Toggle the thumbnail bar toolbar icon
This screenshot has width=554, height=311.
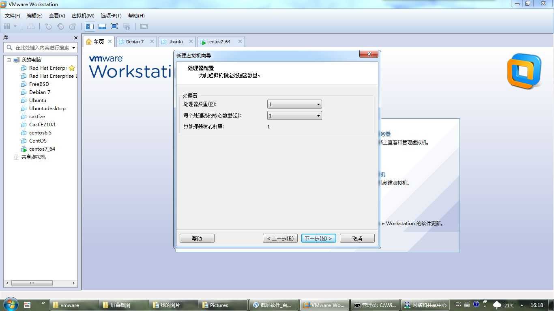click(102, 26)
